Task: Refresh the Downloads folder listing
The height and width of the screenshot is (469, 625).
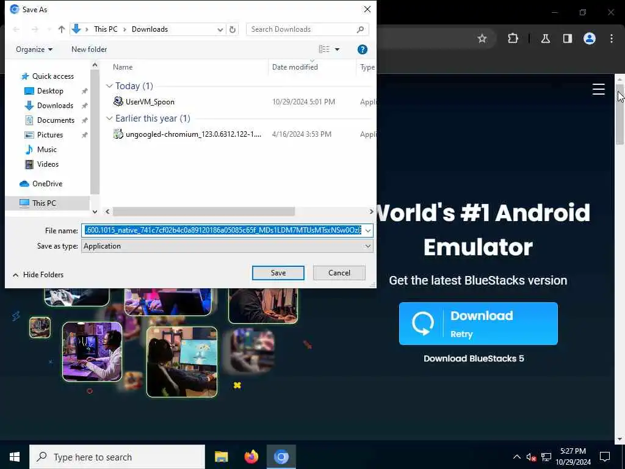Action: [x=233, y=29]
